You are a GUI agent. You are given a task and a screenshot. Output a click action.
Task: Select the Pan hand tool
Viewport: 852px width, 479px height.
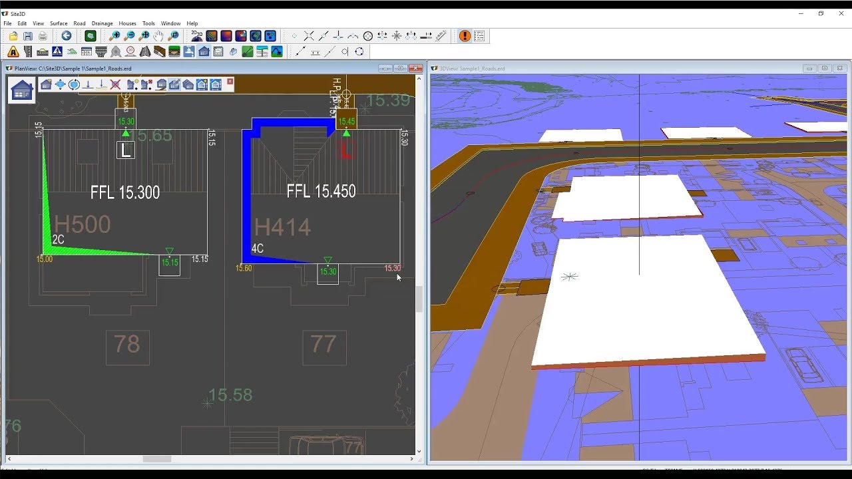click(x=159, y=36)
